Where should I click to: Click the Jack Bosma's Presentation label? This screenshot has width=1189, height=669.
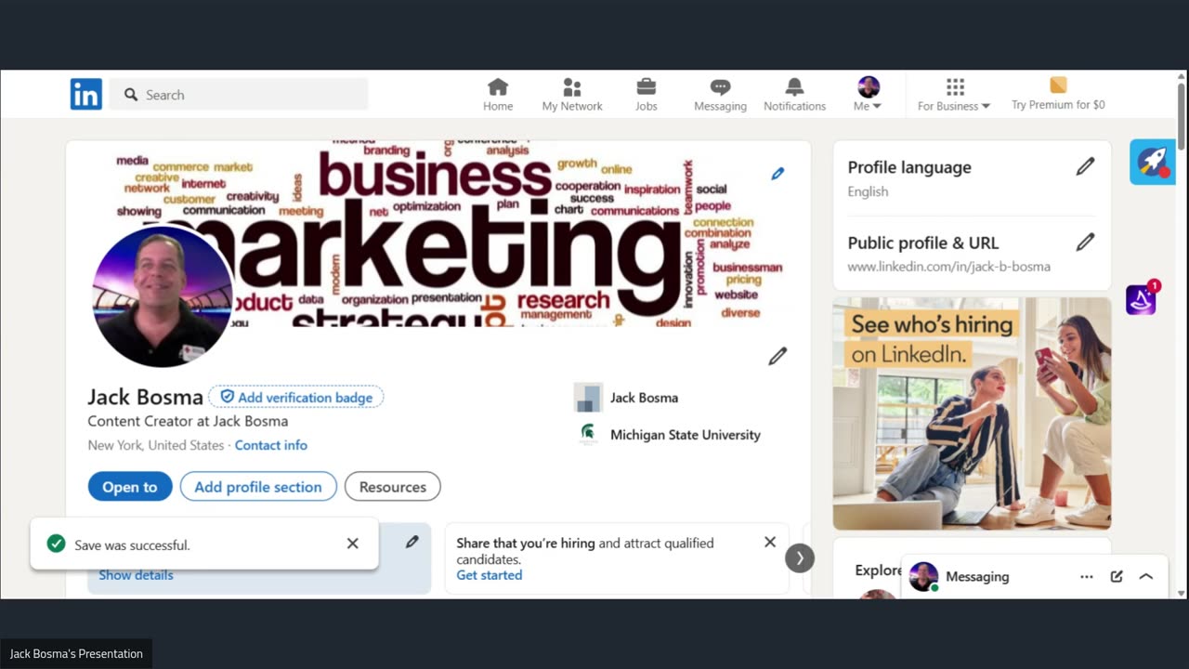tap(76, 653)
